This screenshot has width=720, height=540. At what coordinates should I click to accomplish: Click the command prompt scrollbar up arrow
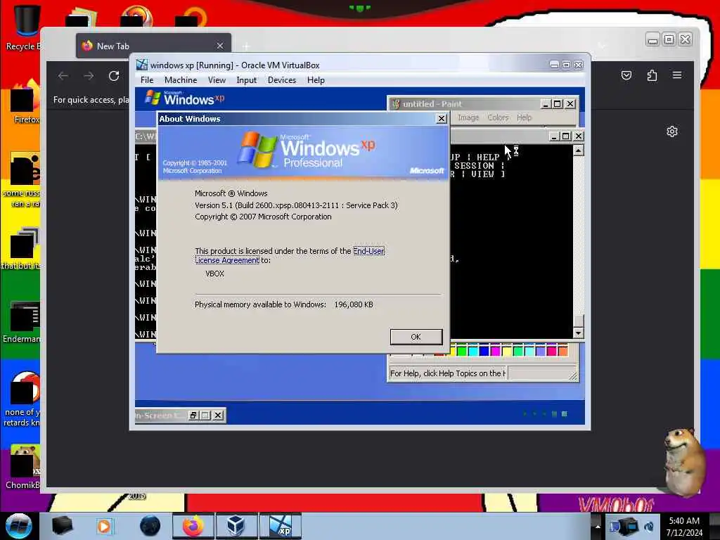tap(578, 150)
